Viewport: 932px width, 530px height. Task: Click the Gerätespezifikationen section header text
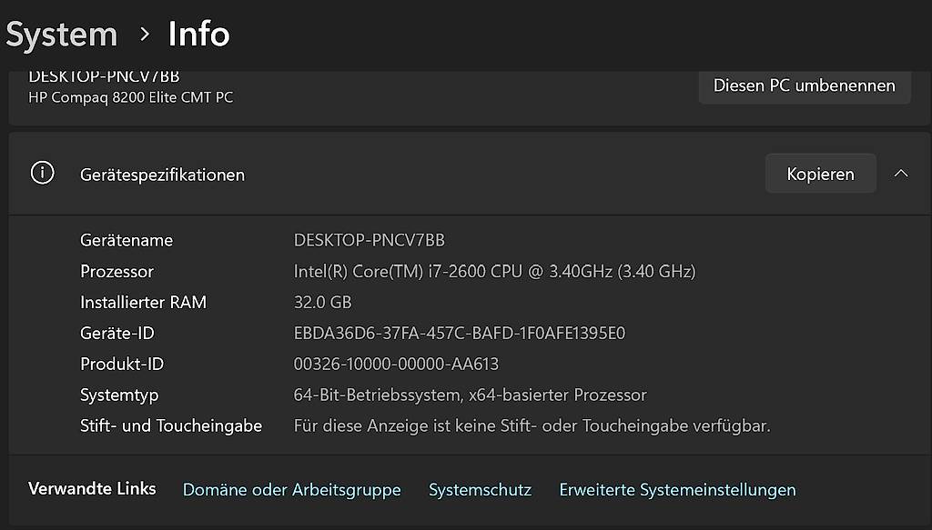[162, 175]
